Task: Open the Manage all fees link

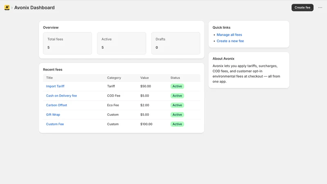Action: (229, 35)
